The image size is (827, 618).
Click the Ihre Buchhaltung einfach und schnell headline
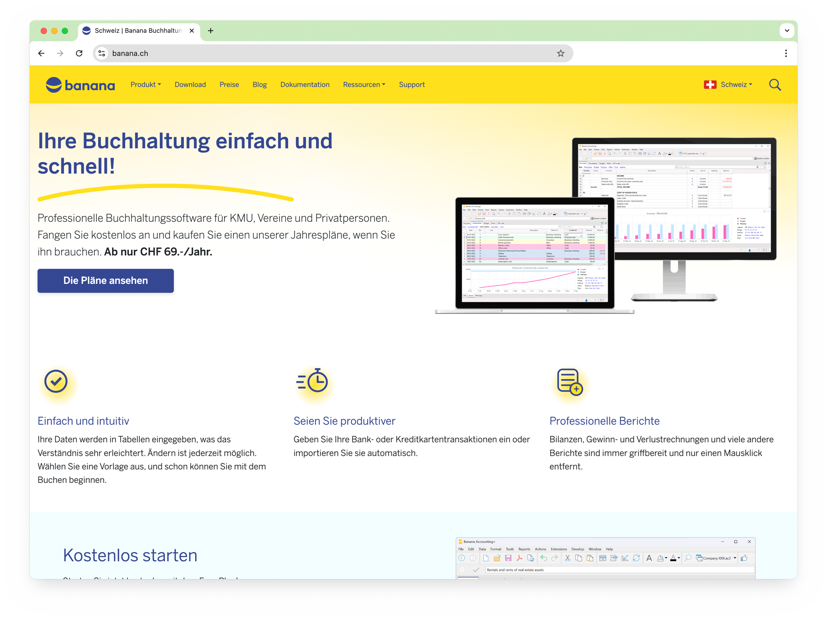(x=185, y=153)
